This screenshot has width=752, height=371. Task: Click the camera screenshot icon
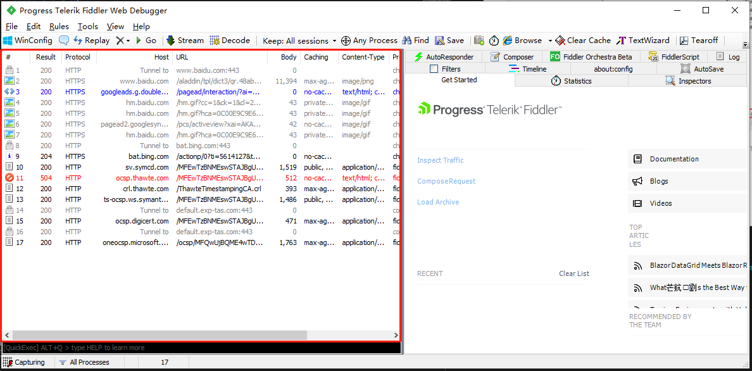click(479, 41)
